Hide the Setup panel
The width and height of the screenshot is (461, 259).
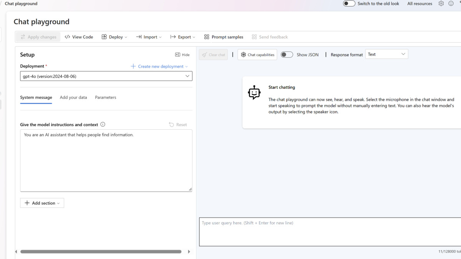pos(182,54)
